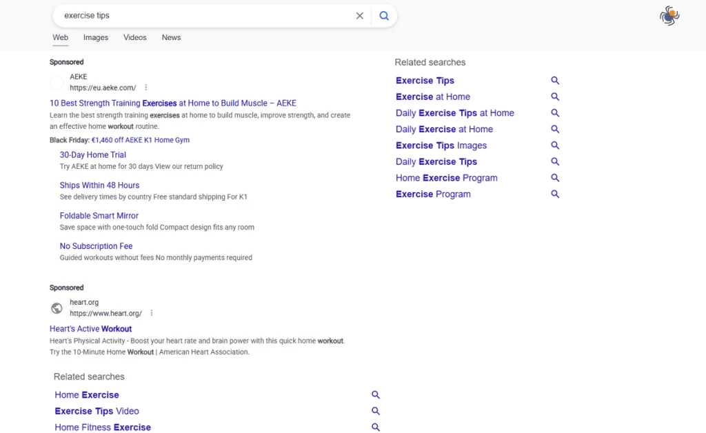Select Home Fitness Exercise related search
Viewport: 706px width, 433px height.
click(103, 427)
